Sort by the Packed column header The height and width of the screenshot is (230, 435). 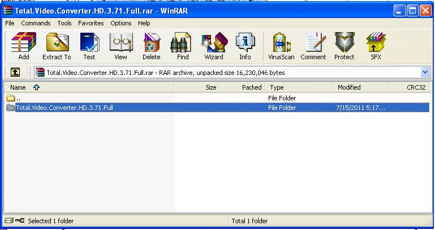242,87
